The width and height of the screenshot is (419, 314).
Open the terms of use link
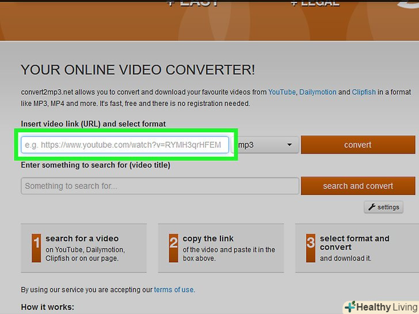(x=174, y=290)
